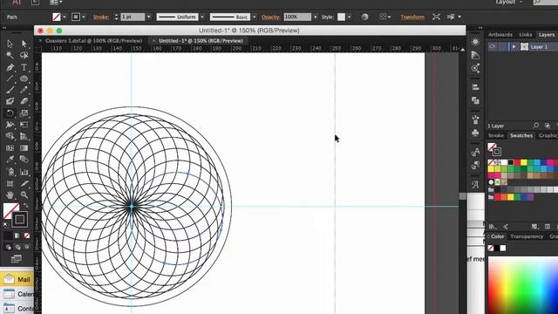Select the Type tool
Image resolution: width=558 pixels, height=314 pixels.
pyautogui.click(x=24, y=67)
